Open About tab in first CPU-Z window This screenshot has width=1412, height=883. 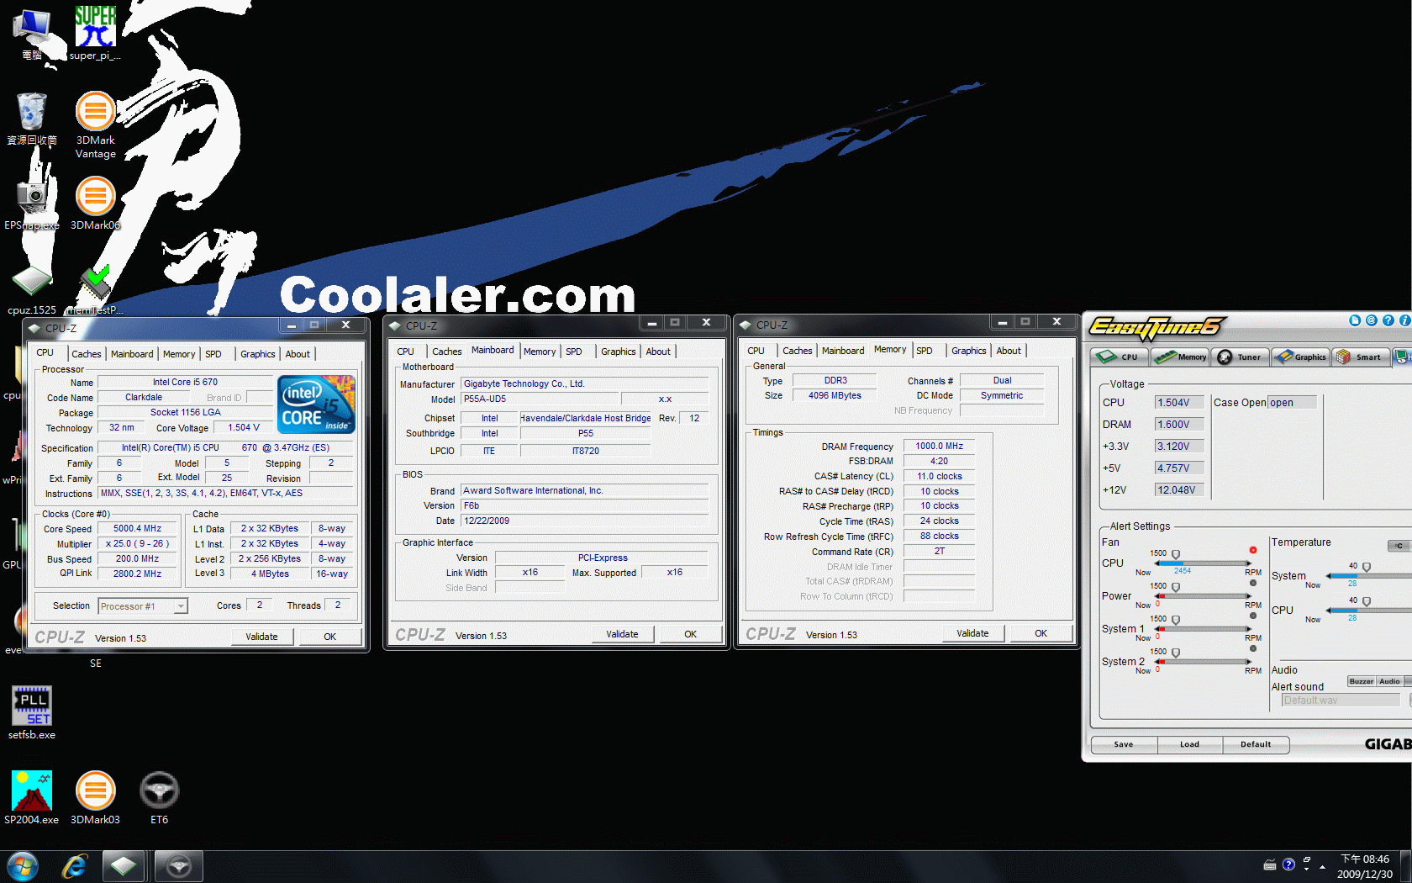(298, 354)
